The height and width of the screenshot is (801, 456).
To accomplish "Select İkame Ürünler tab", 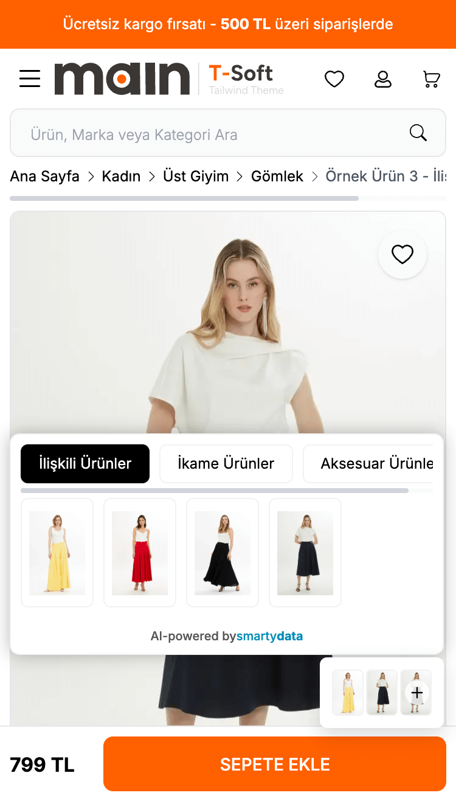I will pyautogui.click(x=226, y=464).
